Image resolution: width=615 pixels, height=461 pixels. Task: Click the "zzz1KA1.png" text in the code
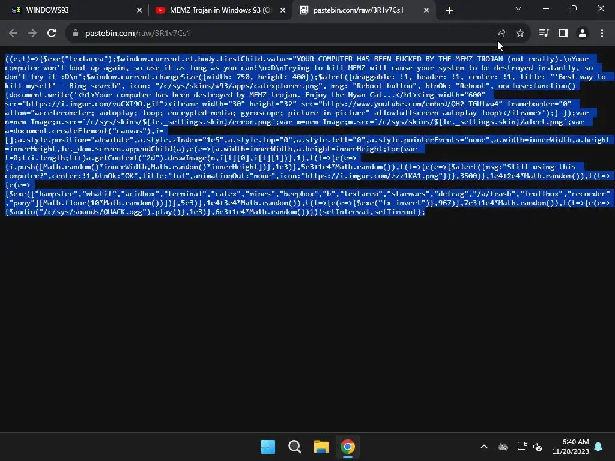pyautogui.click(x=414, y=176)
